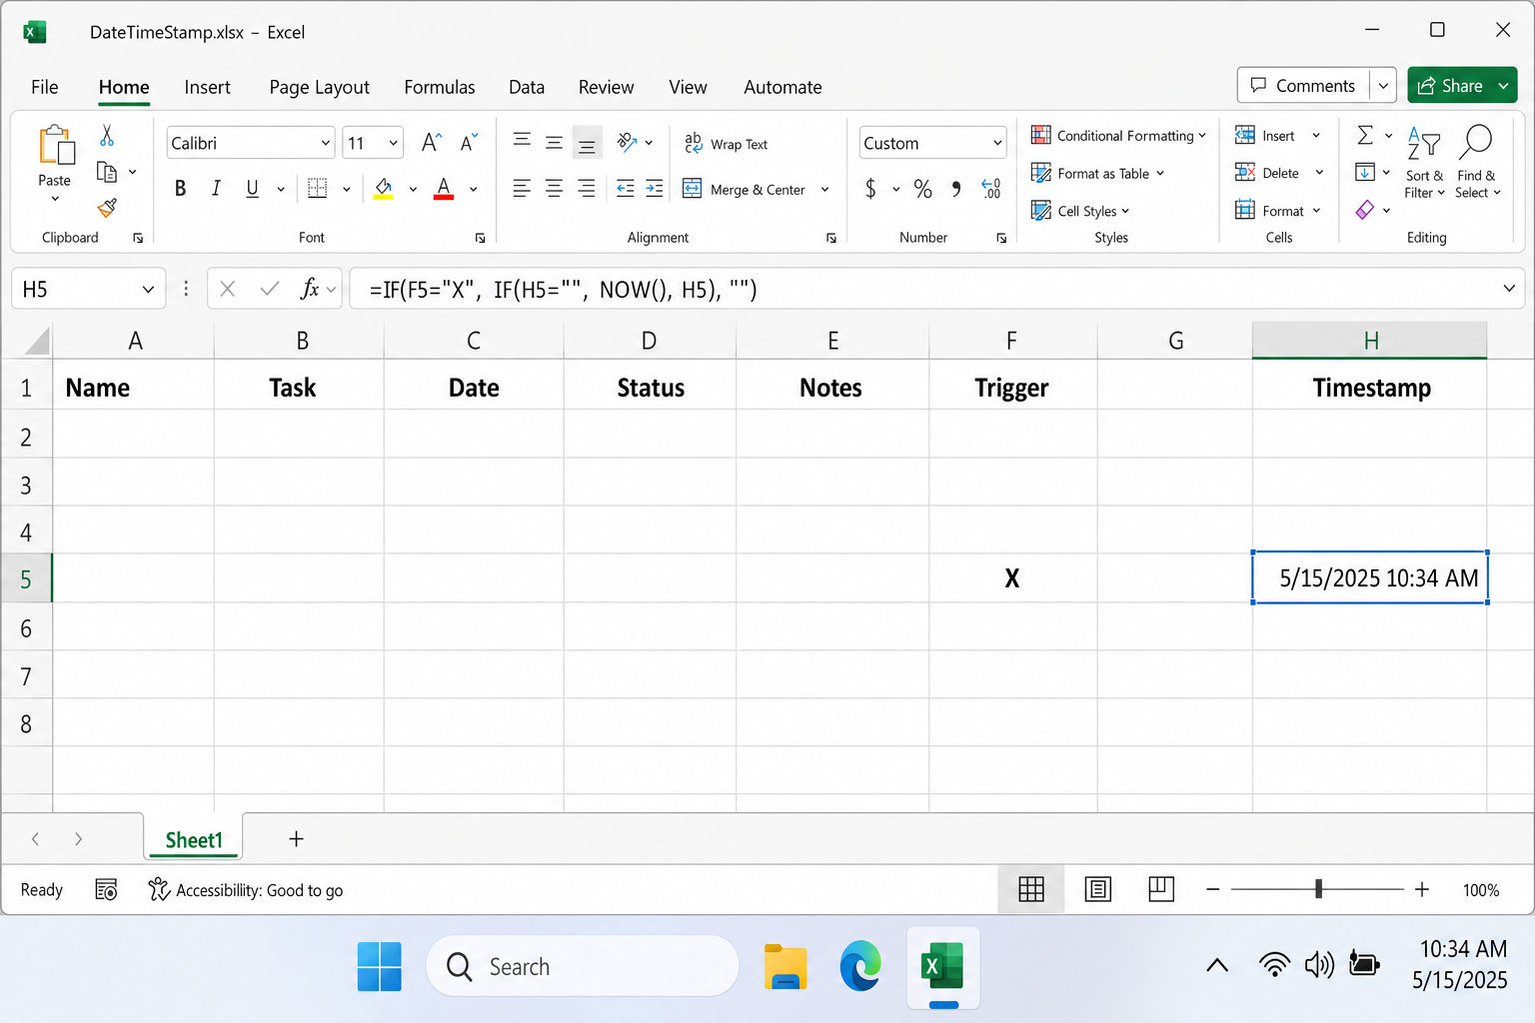Click the Paste clipboard icon
1535x1023 pixels.
click(56, 144)
